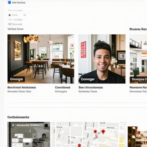Click the bold title under the building photo

(x=138, y=87)
